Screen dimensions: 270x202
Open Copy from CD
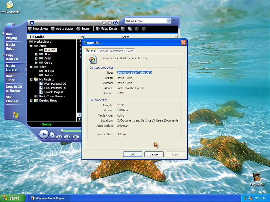click(12, 57)
